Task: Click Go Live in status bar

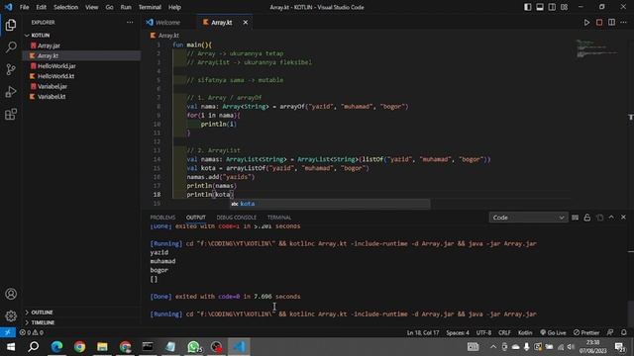Action: (x=553, y=332)
